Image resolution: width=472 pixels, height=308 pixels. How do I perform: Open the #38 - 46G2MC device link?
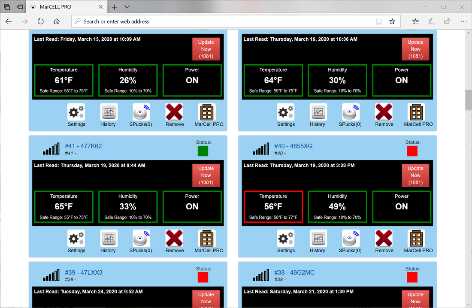(x=294, y=272)
